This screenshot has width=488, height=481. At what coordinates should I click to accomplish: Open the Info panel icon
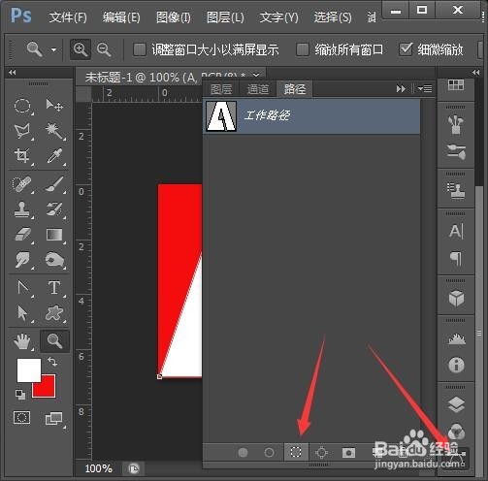(x=456, y=366)
